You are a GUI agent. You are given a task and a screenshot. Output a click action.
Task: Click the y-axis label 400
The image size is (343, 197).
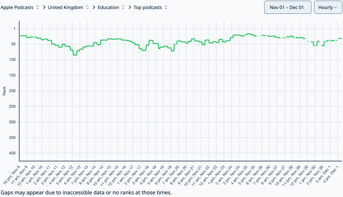pos(12,153)
